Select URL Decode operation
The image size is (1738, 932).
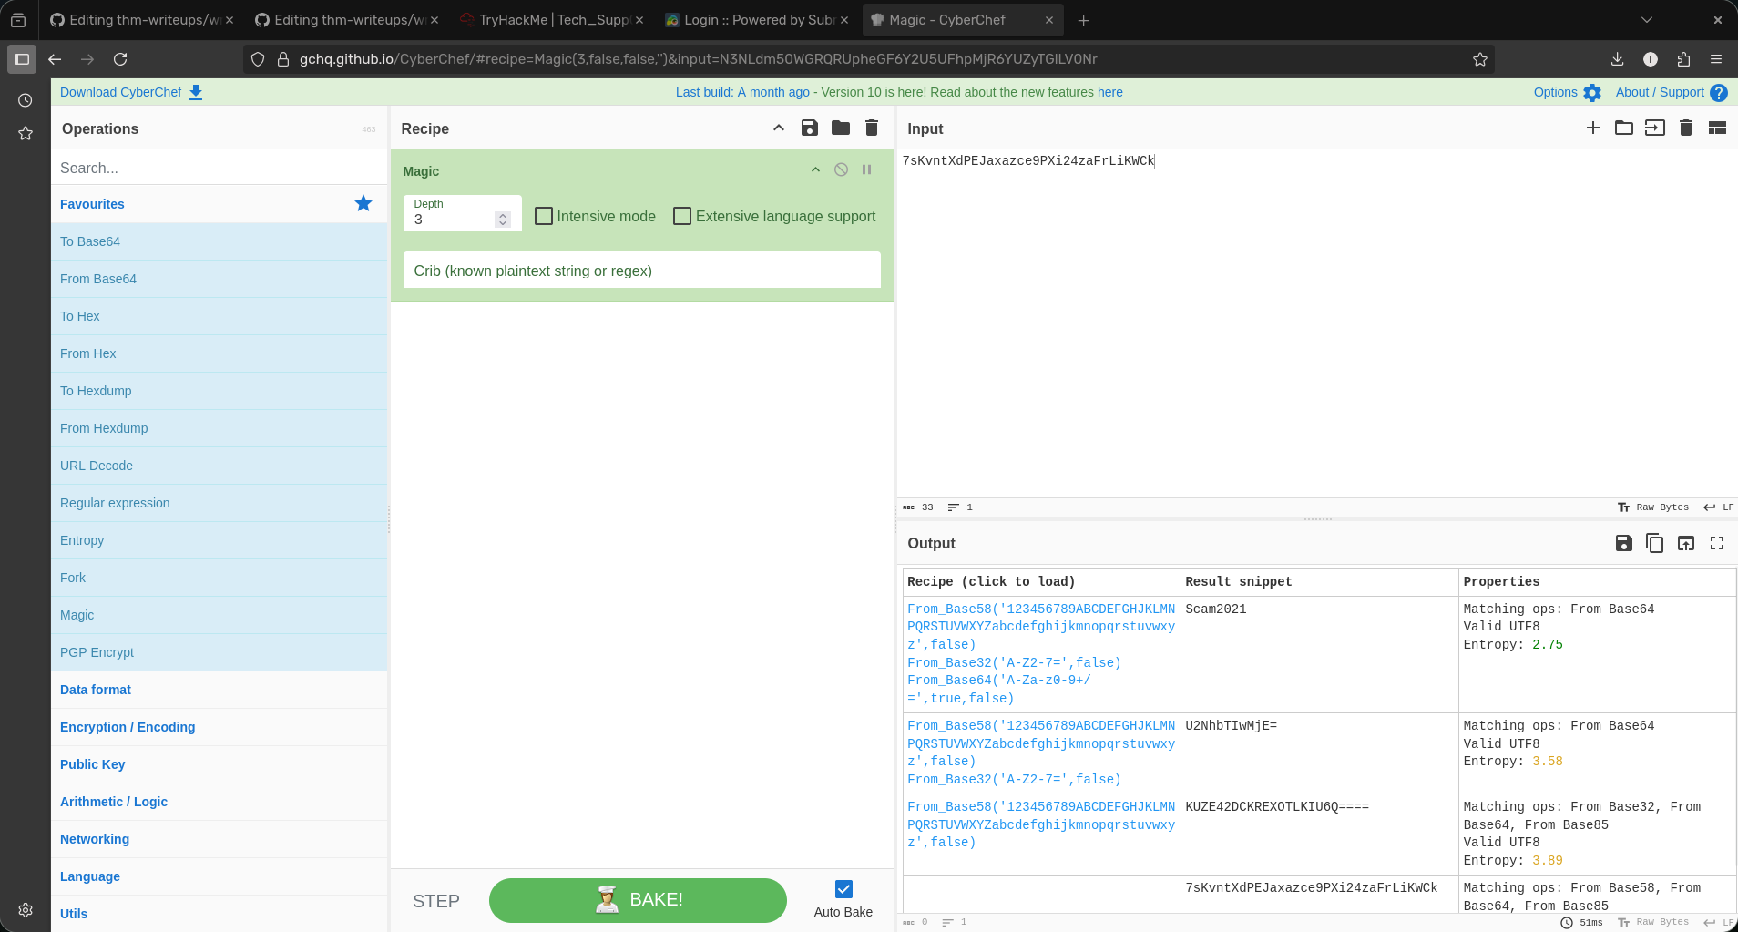coord(219,466)
